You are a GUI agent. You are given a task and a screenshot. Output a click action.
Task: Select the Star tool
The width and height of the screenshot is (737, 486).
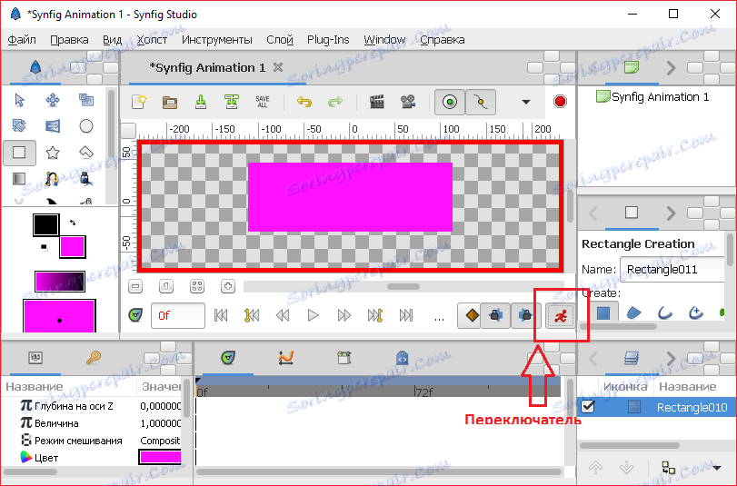click(52, 153)
